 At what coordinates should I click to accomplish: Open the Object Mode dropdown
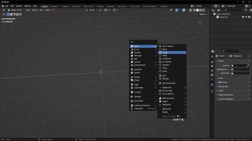click(16, 10)
